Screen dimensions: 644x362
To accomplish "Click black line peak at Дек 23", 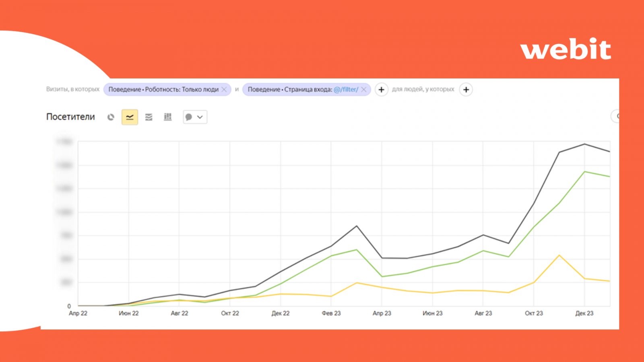I will tap(584, 144).
